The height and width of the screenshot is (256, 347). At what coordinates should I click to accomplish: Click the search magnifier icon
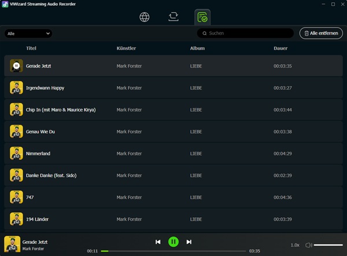pos(205,34)
